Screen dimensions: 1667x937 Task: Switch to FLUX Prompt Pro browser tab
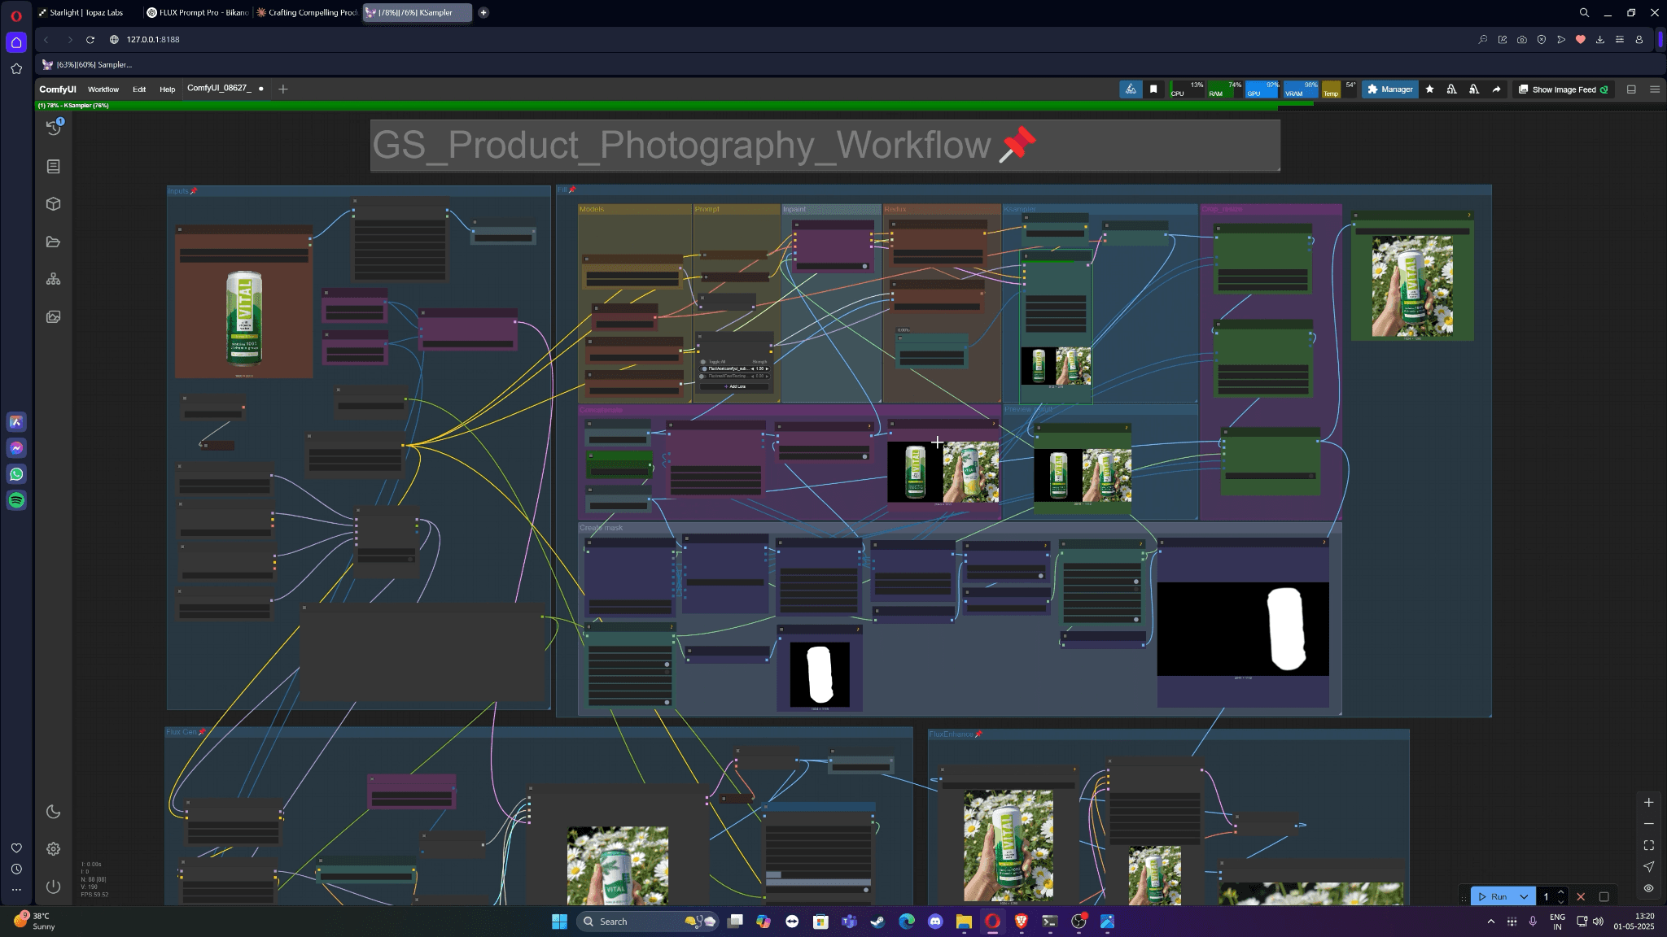198,12
